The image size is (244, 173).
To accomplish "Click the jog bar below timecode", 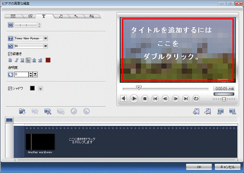I will (x=224, y=94).
